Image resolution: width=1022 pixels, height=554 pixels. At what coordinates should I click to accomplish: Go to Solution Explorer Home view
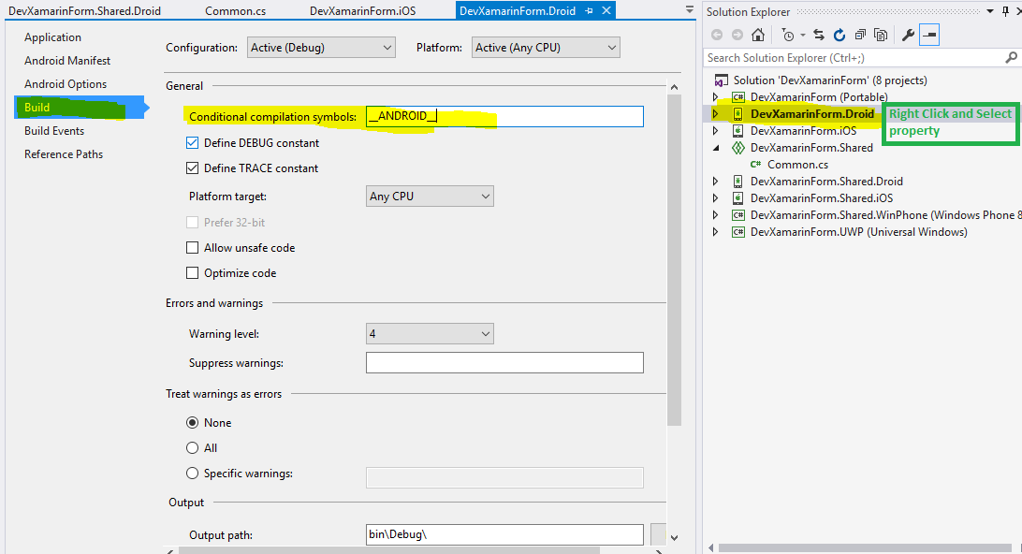tap(757, 36)
